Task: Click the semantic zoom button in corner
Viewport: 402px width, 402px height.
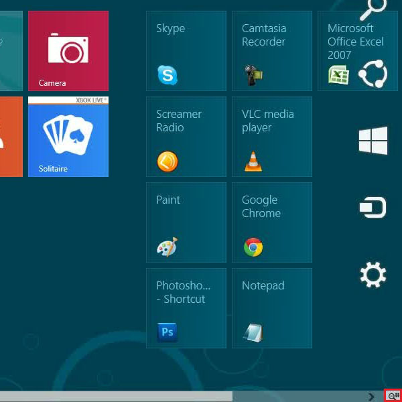Action: pyautogui.click(x=393, y=395)
